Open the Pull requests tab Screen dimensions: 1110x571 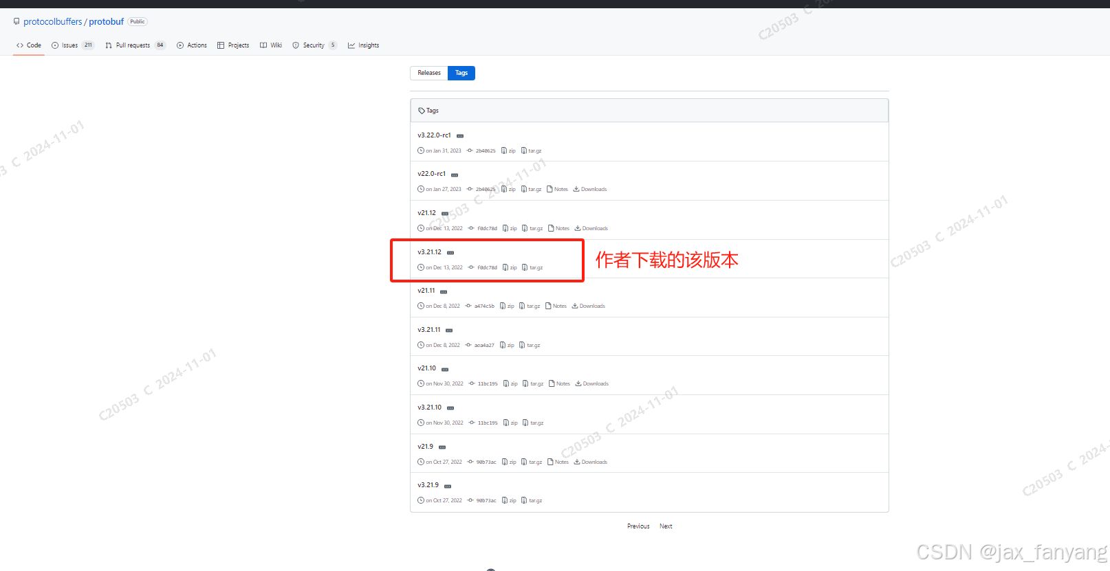[135, 45]
